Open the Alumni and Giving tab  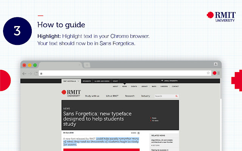pos(101,81)
